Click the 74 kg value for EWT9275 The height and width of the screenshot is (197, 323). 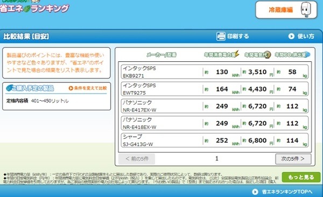point(292,89)
